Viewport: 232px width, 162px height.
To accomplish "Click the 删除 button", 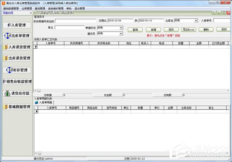I will [x=206, y=30].
